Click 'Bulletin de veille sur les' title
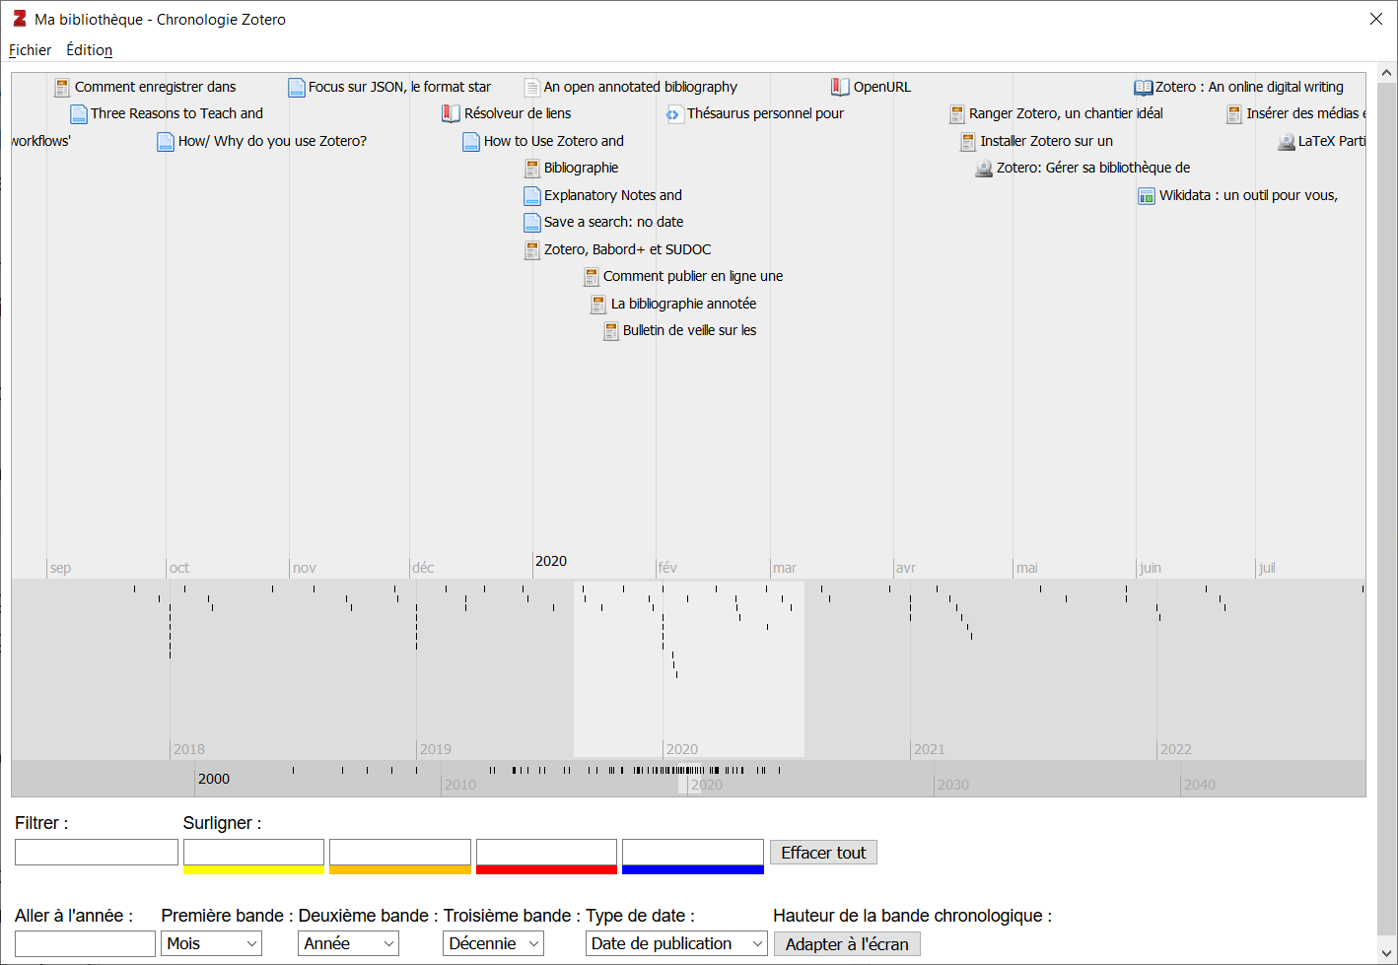 click(x=689, y=330)
